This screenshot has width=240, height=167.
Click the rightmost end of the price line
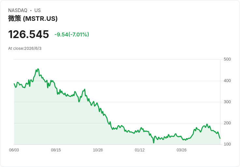tap(220, 138)
